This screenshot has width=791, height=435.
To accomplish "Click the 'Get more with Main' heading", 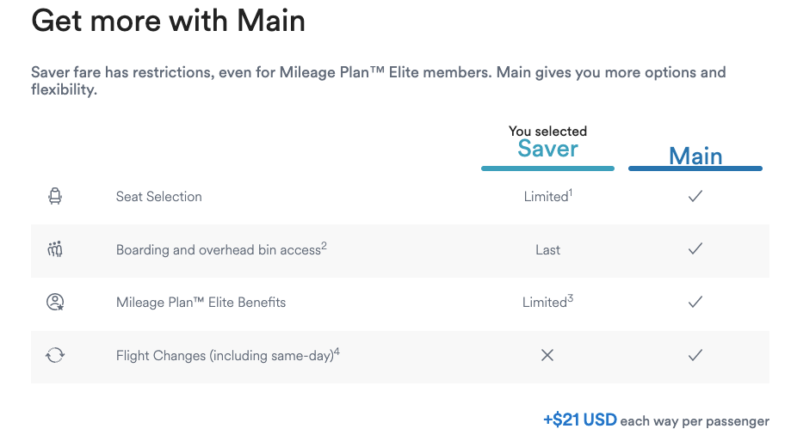I will tap(168, 21).
